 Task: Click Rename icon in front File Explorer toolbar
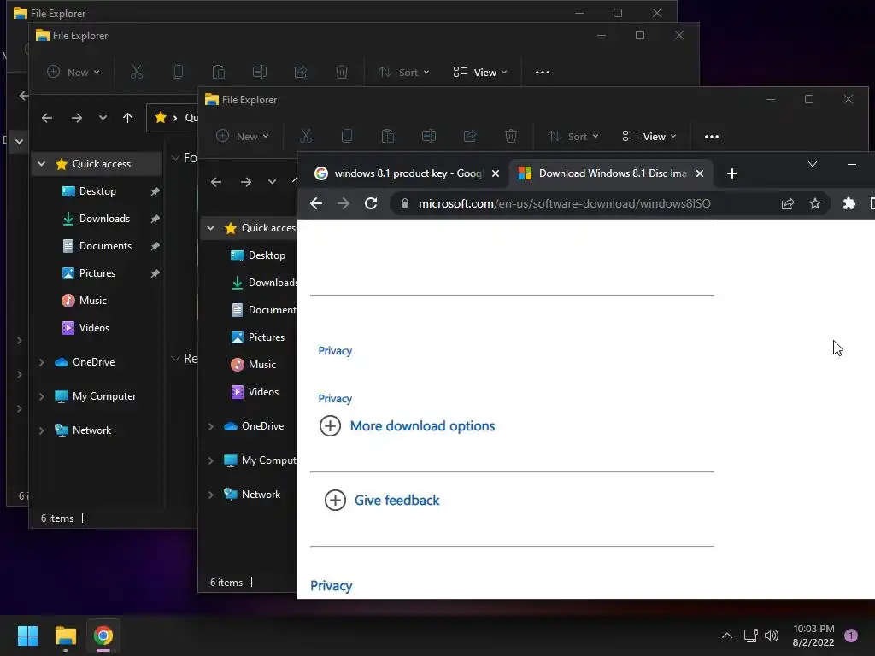click(x=429, y=136)
